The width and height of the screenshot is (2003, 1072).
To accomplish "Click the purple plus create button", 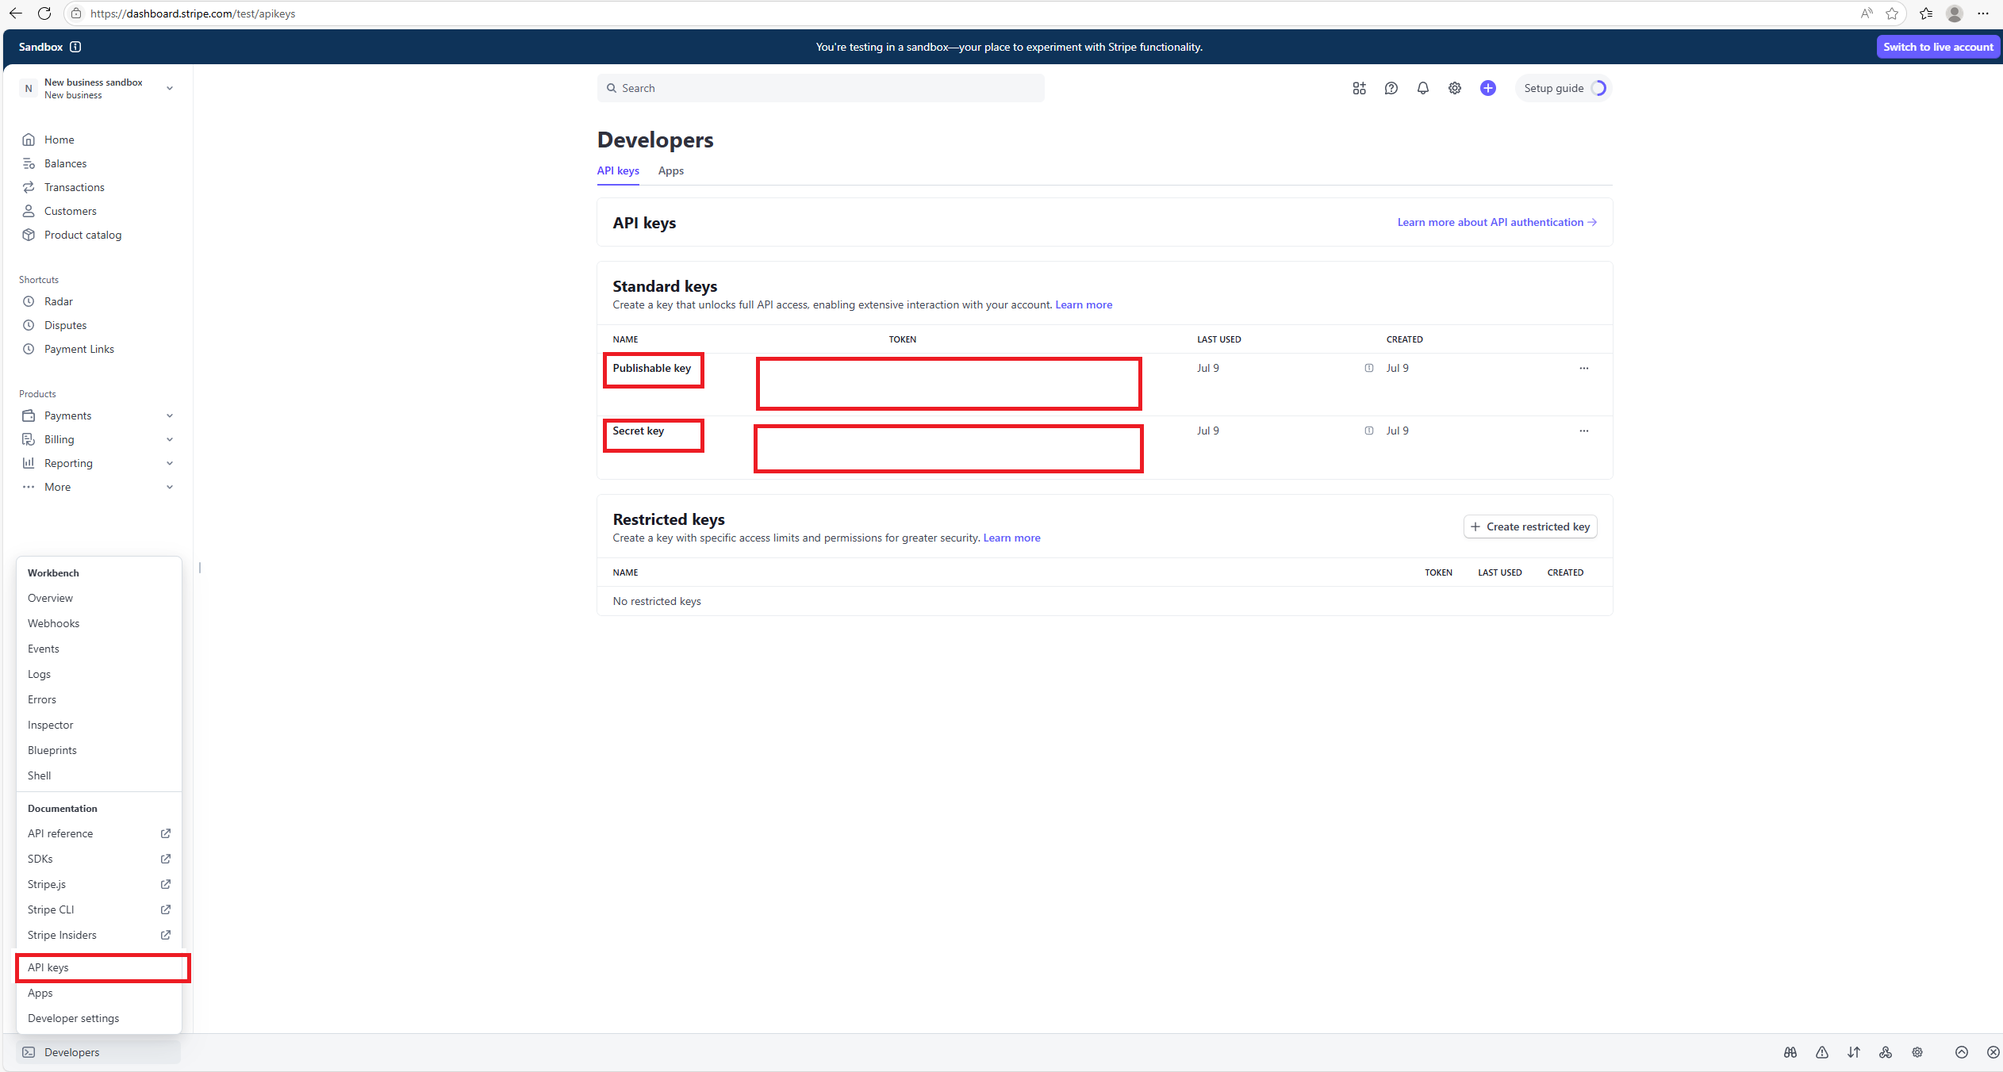I will 1487,88.
